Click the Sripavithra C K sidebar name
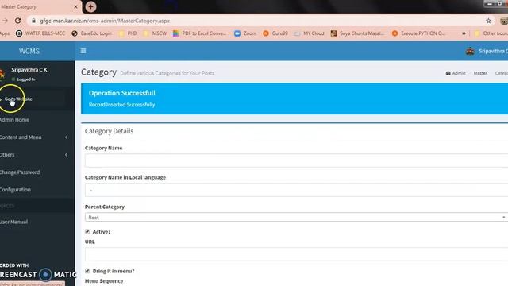508x286 pixels. (29, 70)
